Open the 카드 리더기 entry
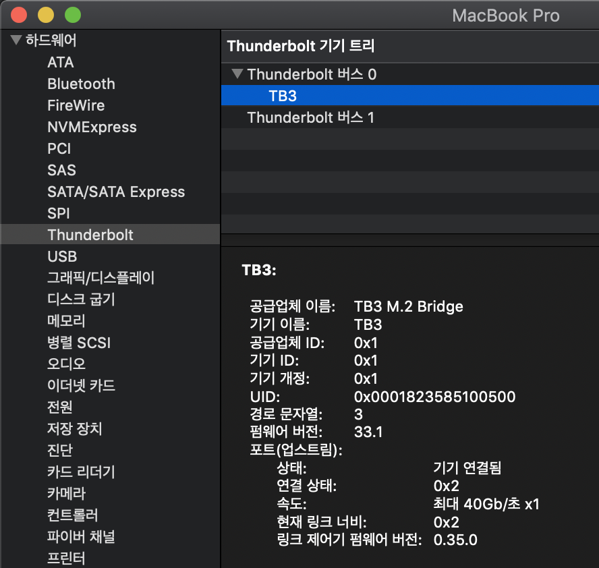This screenshot has height=568, width=599. click(81, 472)
